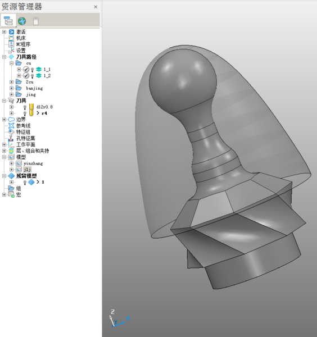
Task: Toggle the light bulb for tool d12r0.8
Action: (x=25, y=107)
